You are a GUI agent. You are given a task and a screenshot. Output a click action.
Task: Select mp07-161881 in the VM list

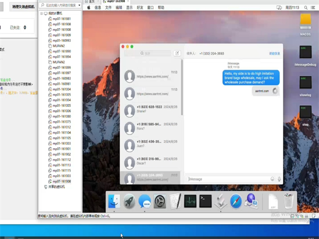[58, 19]
